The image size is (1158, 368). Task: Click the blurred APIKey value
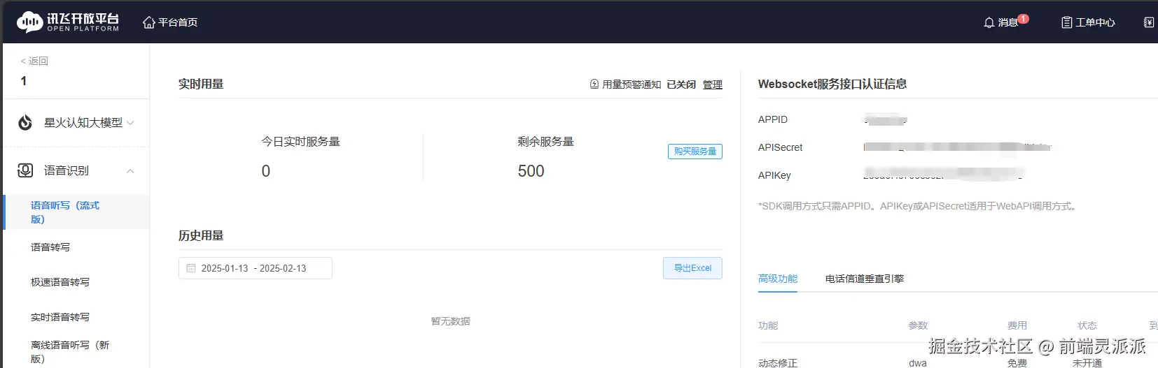(943, 175)
